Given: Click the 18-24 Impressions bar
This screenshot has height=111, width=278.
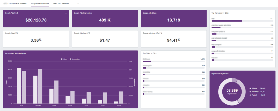Looking at the screenshot, I should point(121,97).
